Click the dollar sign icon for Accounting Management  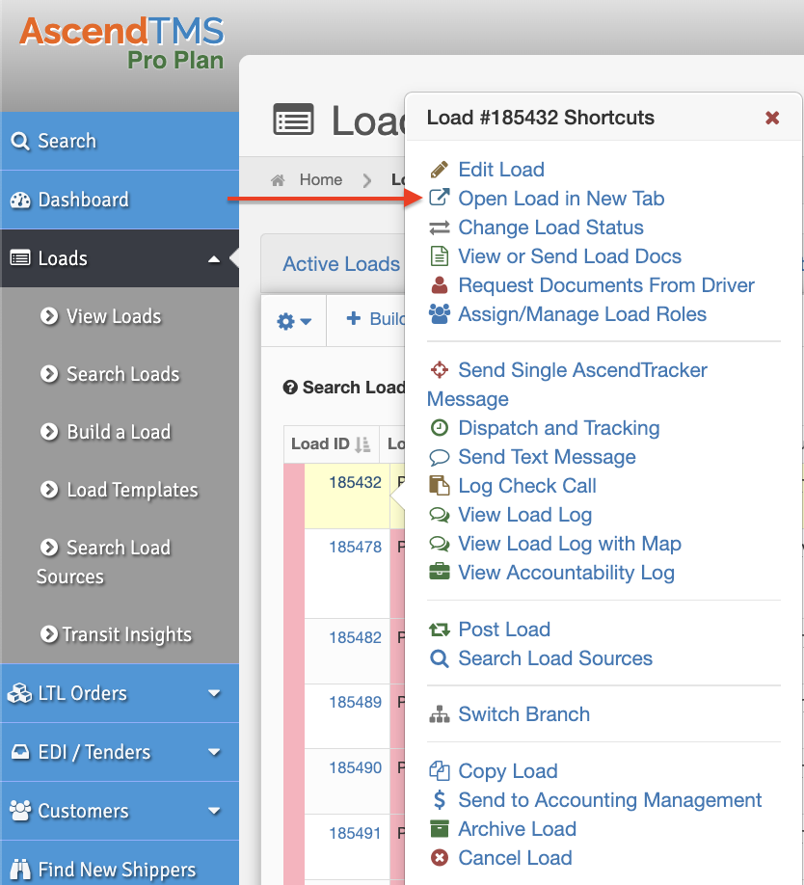439,800
